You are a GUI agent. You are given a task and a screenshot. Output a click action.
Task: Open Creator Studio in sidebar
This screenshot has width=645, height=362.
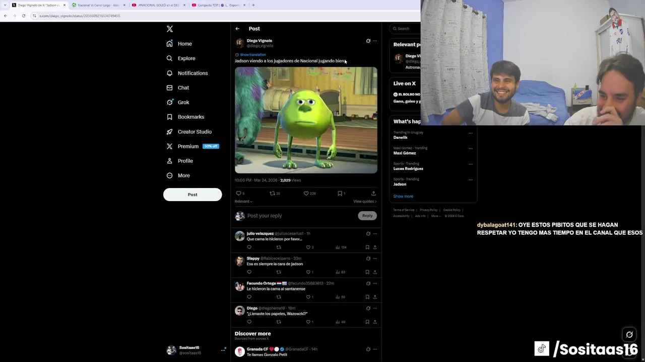pos(189,132)
